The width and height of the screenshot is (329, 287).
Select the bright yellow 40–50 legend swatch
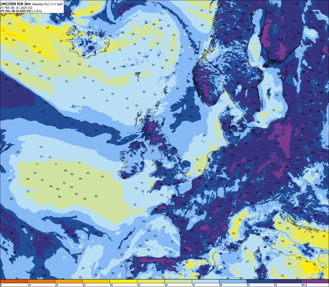123,281
